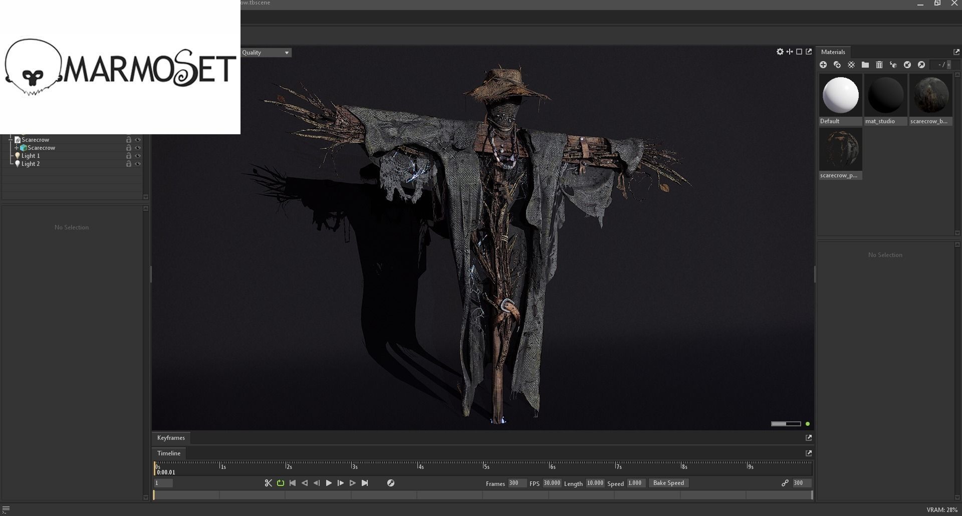Select the scarecrow_p... material

(840, 154)
